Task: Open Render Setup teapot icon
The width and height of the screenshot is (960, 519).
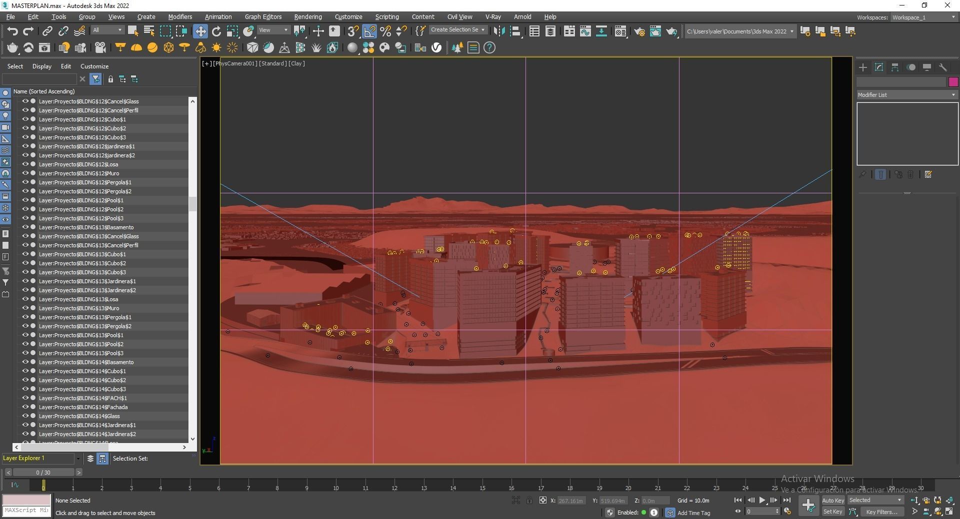Action: (x=639, y=31)
